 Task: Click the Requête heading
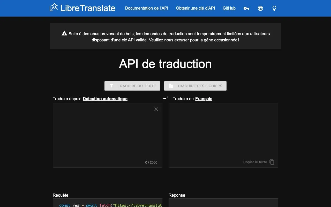pos(61,195)
